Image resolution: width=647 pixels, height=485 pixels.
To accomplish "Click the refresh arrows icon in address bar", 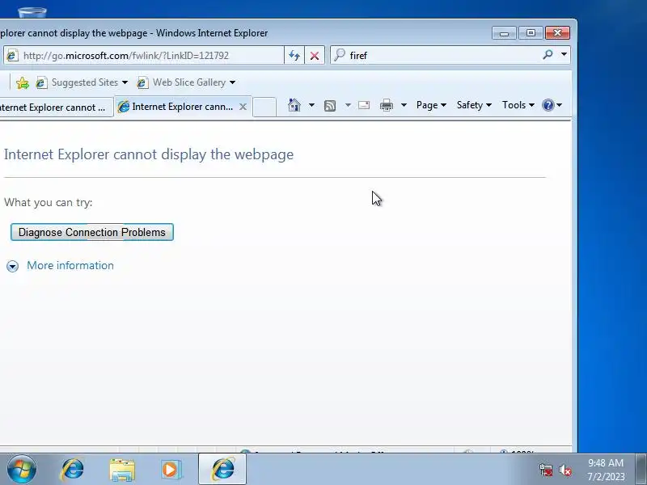I will point(294,55).
